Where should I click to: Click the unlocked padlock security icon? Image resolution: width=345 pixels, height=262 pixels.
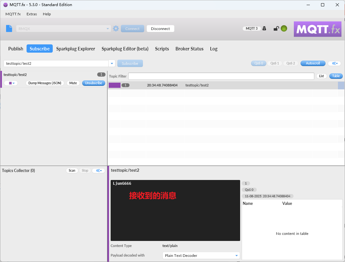276,28
